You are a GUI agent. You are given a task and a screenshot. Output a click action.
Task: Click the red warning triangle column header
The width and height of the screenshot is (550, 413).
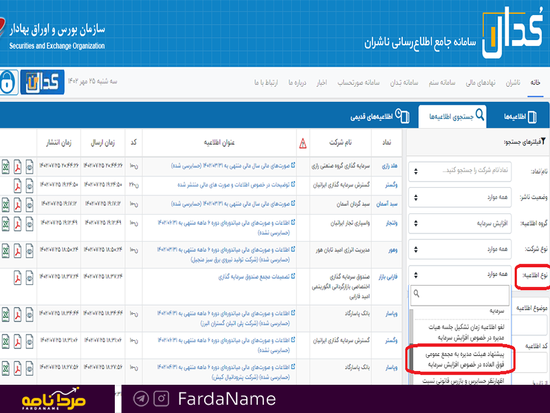pos(302,143)
